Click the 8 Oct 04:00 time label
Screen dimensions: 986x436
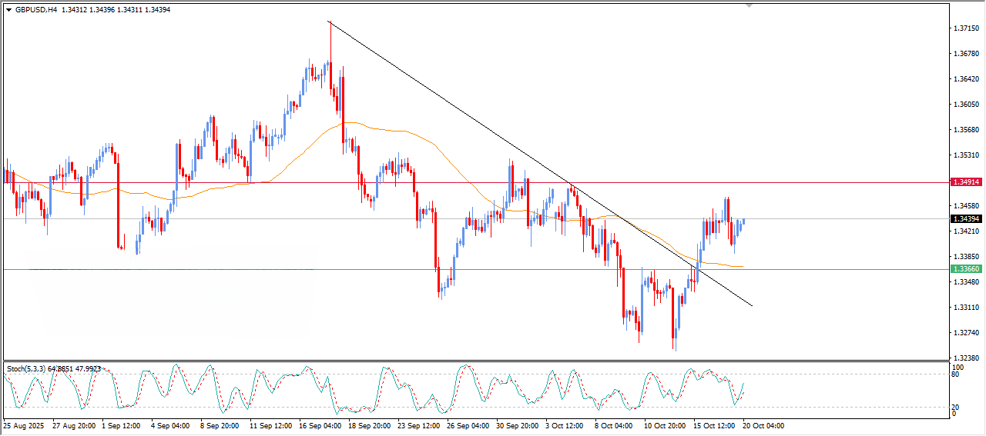(x=613, y=425)
